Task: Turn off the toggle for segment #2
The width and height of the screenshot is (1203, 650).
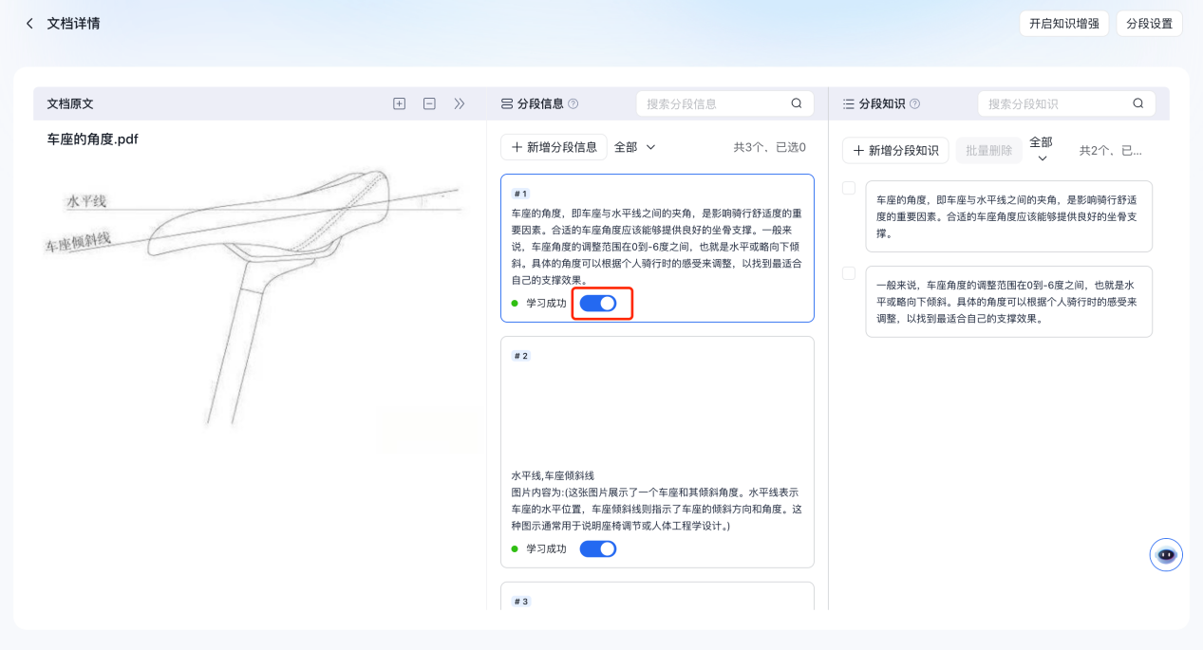Action: pyautogui.click(x=598, y=548)
